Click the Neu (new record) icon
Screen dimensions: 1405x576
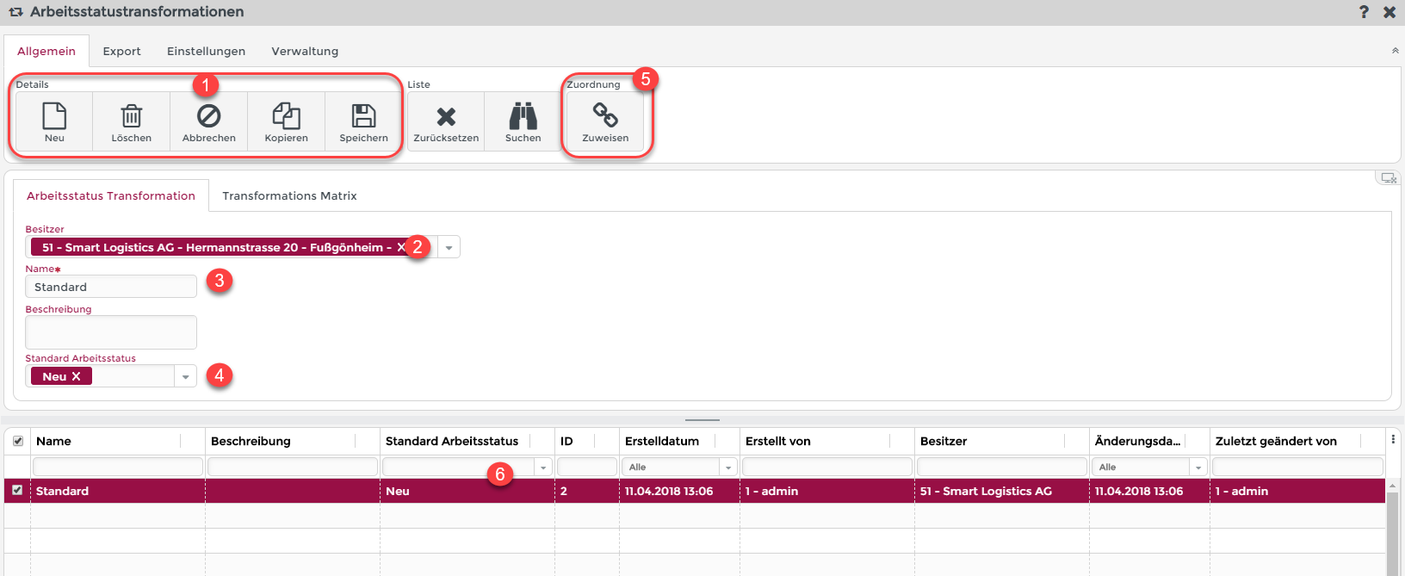tap(54, 116)
